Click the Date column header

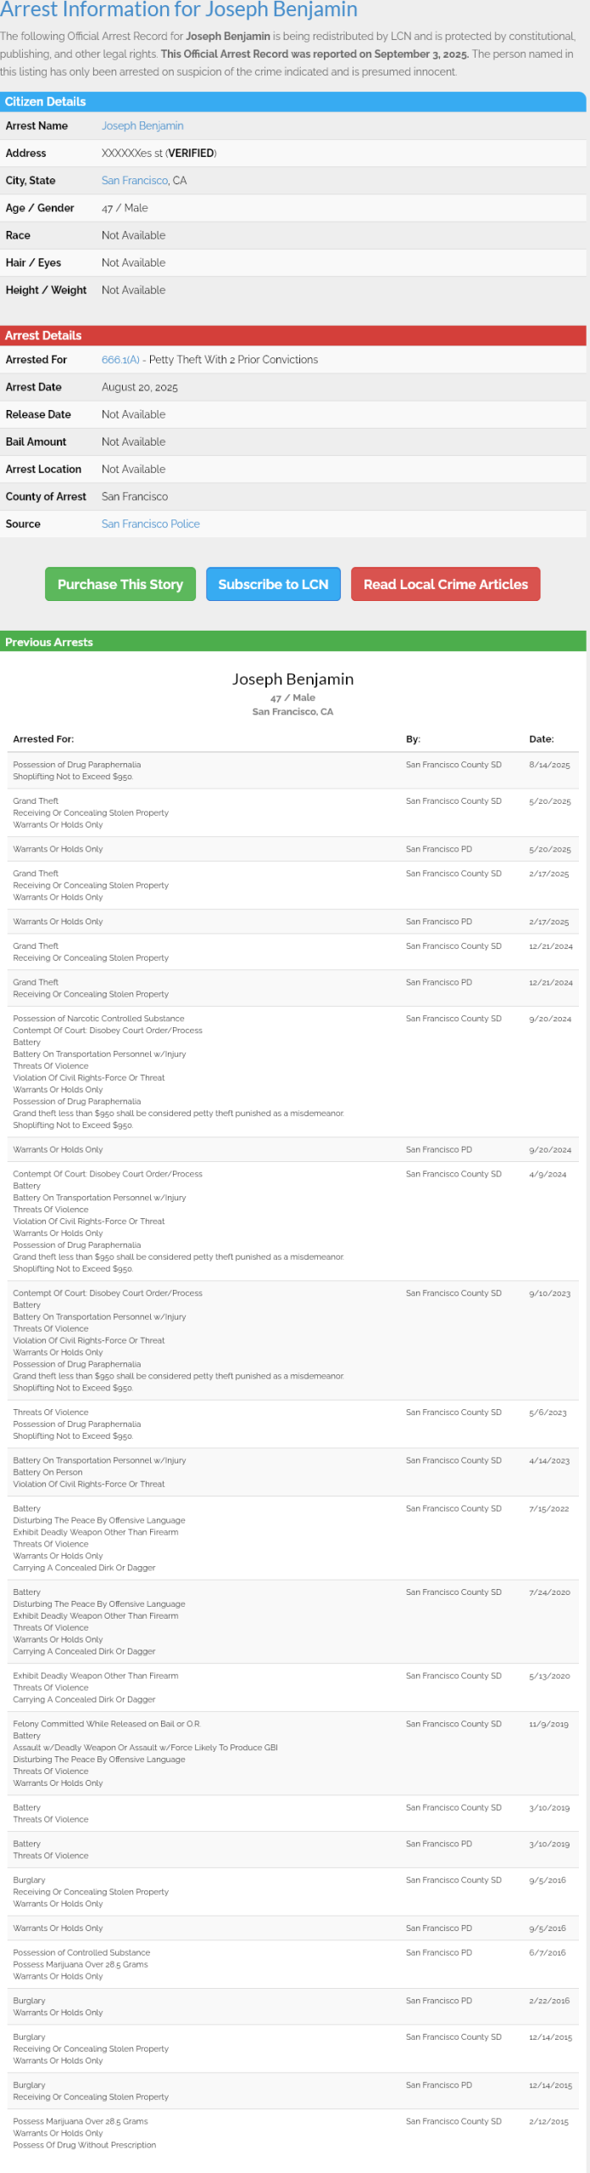[541, 739]
